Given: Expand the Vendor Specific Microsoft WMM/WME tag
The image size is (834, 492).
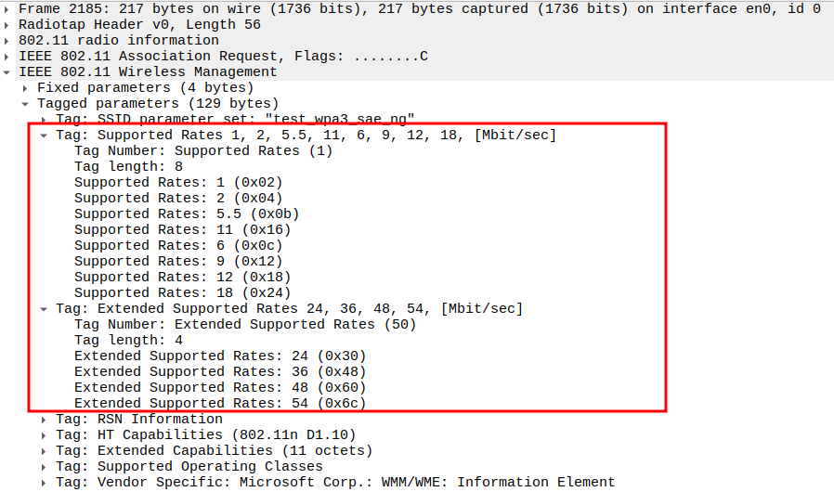Looking at the screenshot, I should click(x=45, y=483).
